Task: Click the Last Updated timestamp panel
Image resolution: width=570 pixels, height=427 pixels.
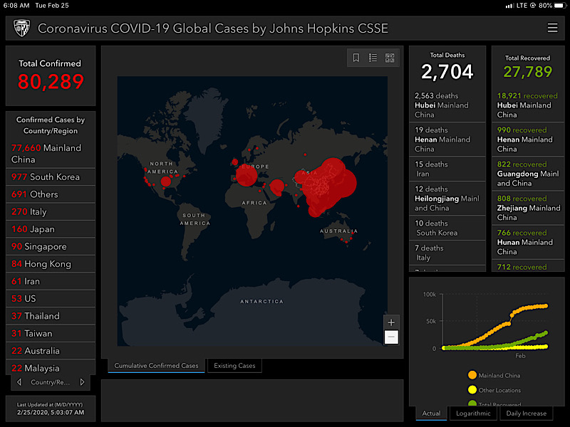Action: [x=51, y=408]
